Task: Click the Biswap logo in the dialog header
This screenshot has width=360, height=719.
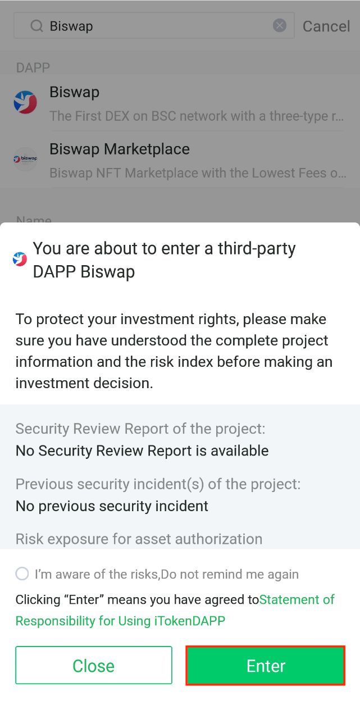Action: pyautogui.click(x=20, y=259)
